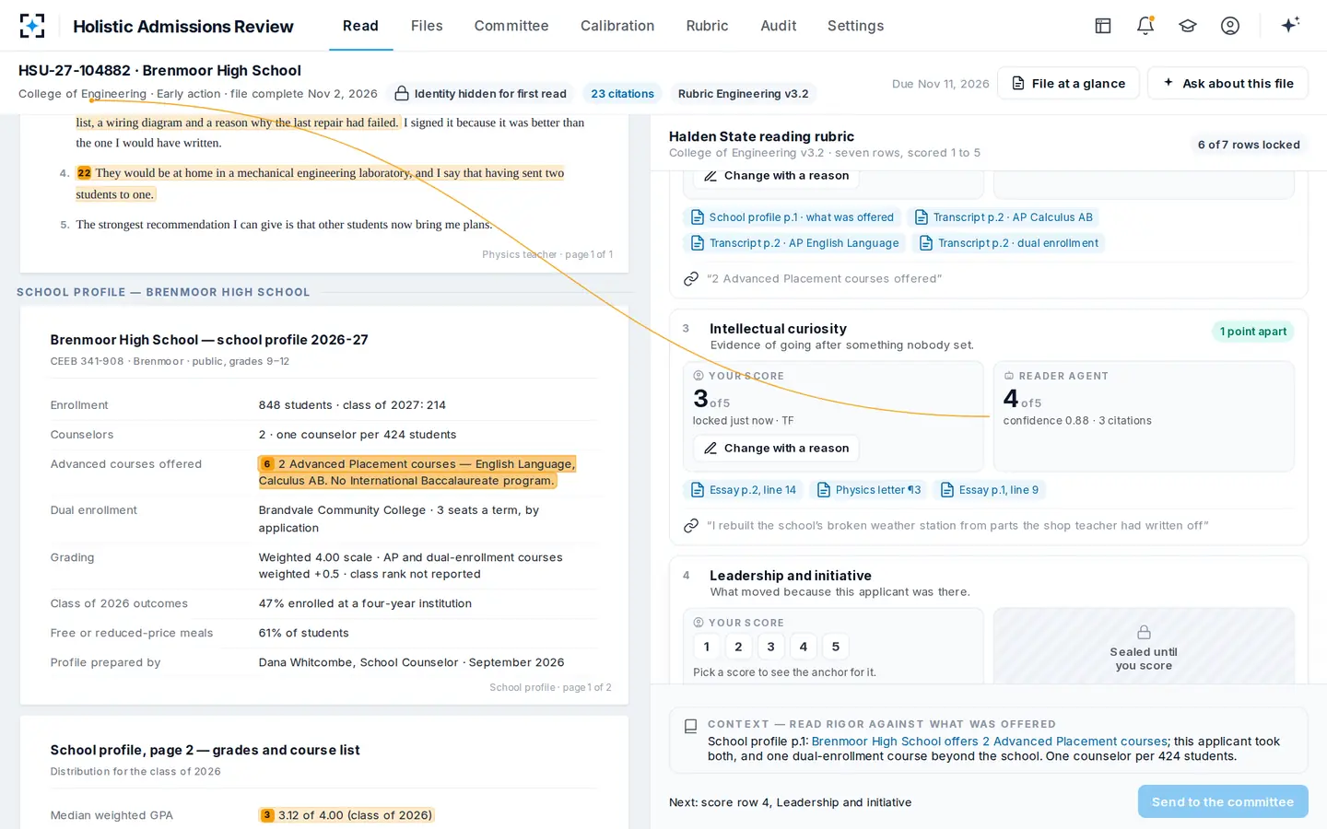1327x829 pixels.
Task: Open citation Essay p.2, line 14
Action: tap(744, 490)
